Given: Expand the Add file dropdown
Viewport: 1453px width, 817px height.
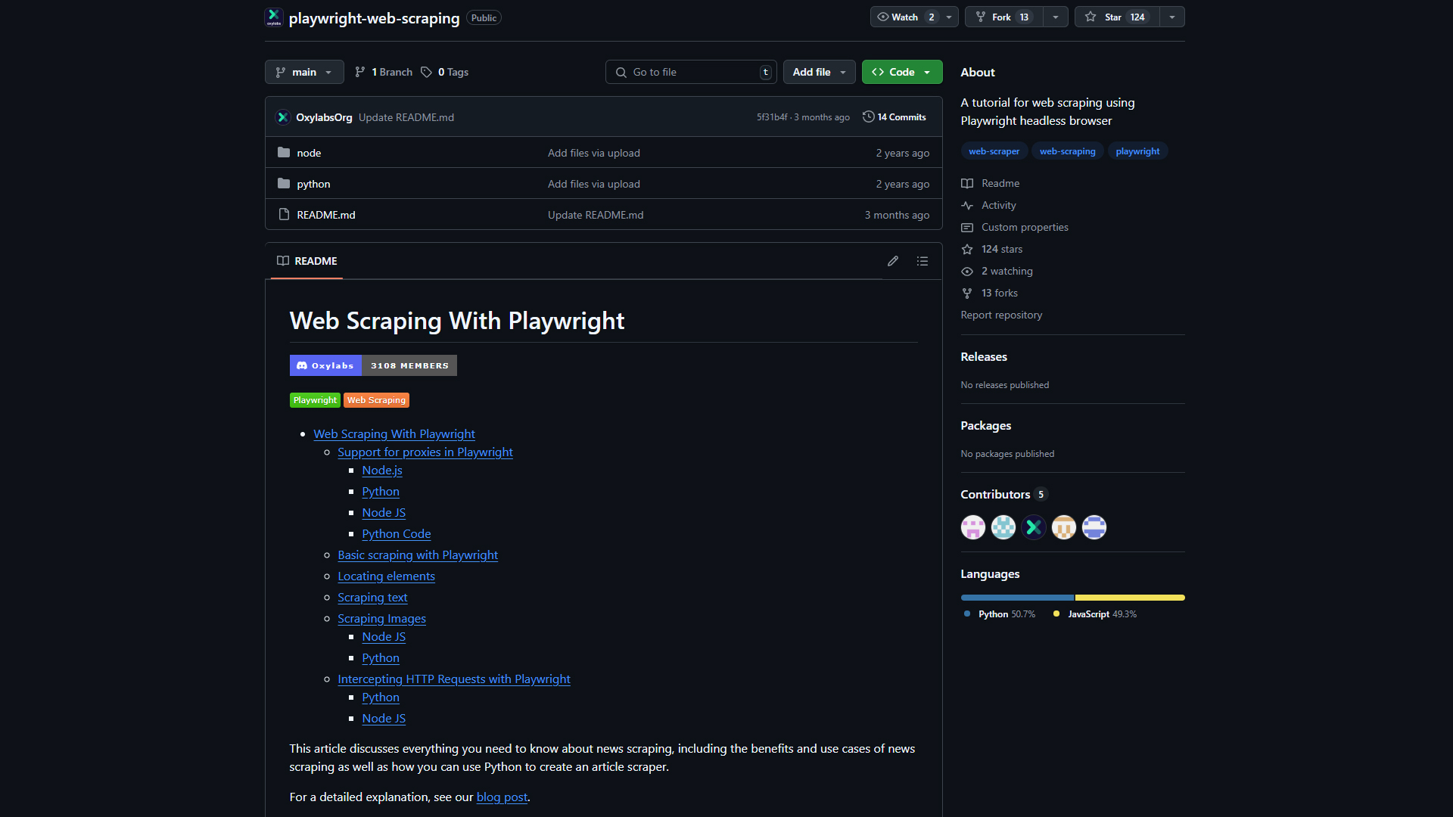Looking at the screenshot, I should (x=819, y=72).
